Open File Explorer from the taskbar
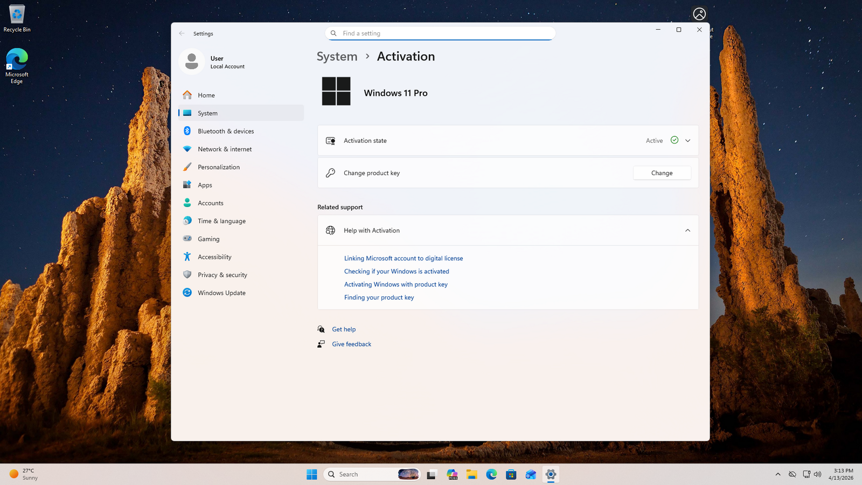Image resolution: width=862 pixels, height=485 pixels. pyautogui.click(x=472, y=474)
